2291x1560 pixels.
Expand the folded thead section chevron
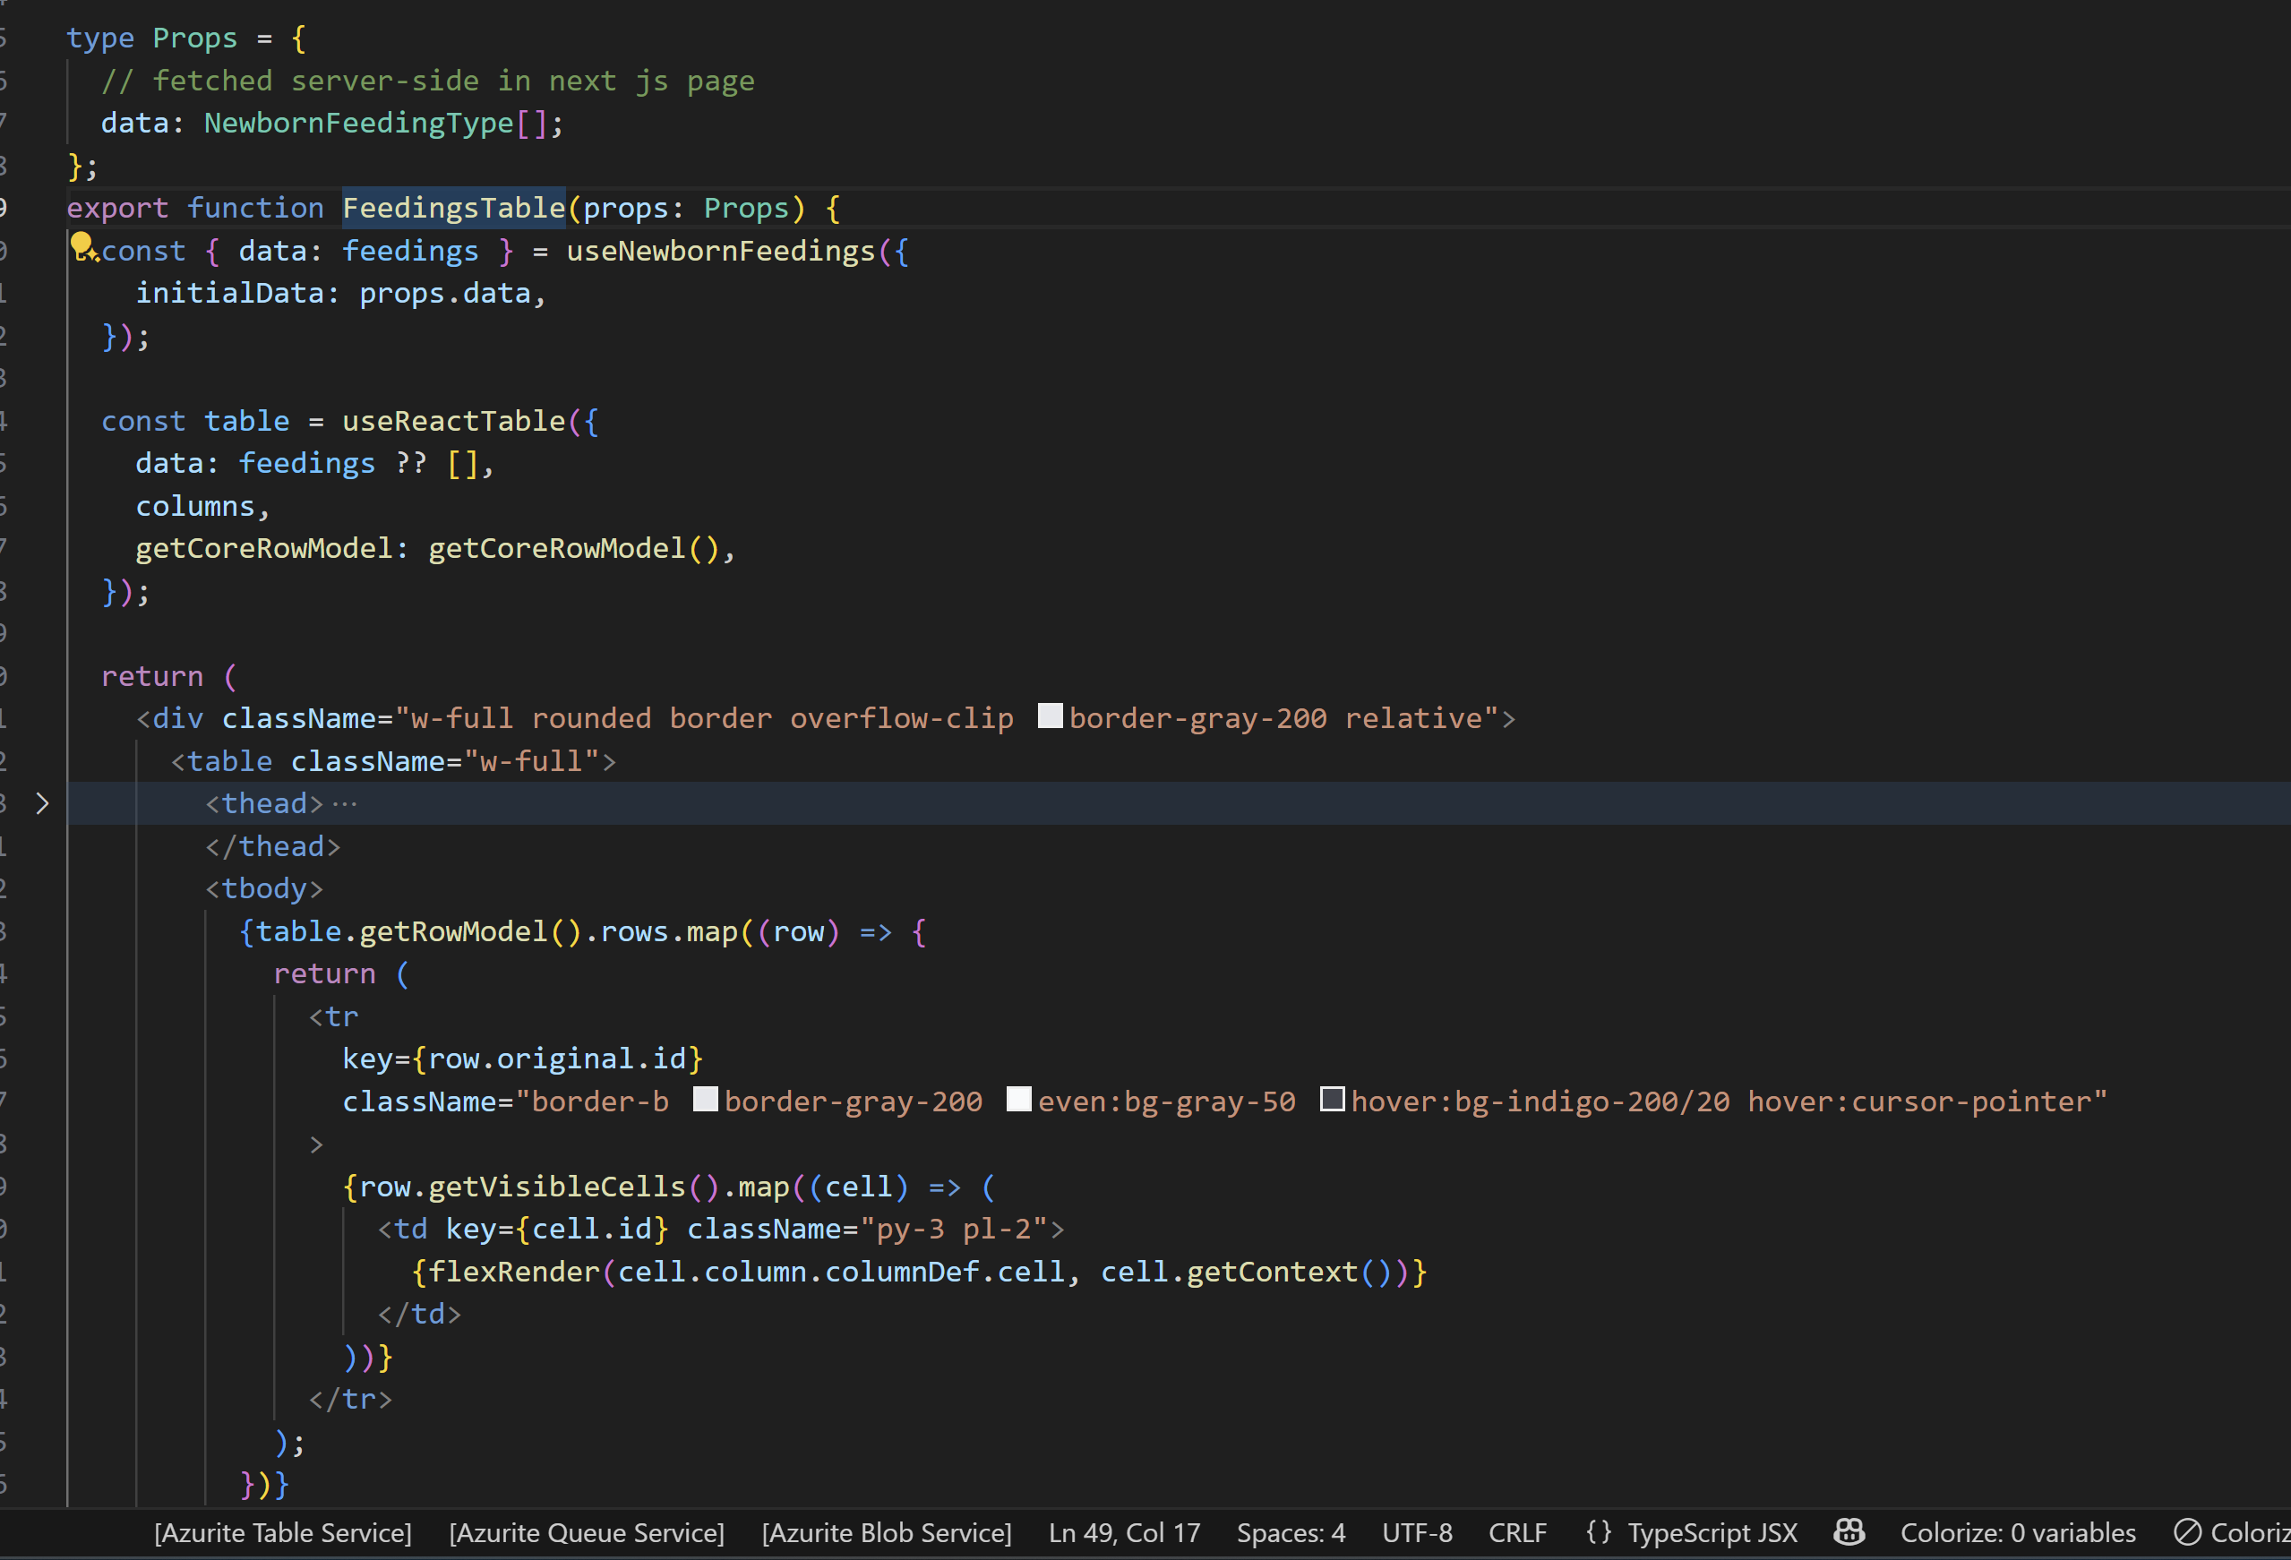42,803
